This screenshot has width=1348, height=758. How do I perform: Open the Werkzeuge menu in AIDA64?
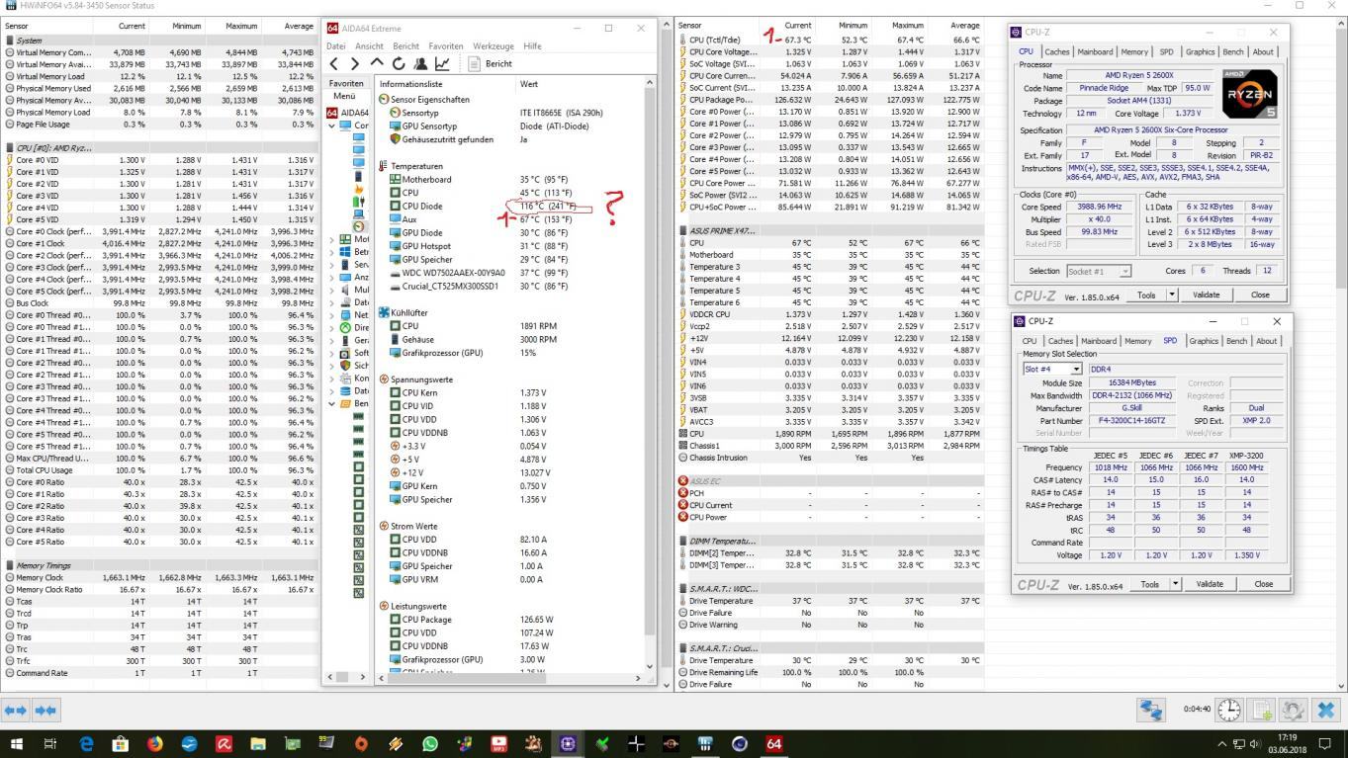point(493,45)
